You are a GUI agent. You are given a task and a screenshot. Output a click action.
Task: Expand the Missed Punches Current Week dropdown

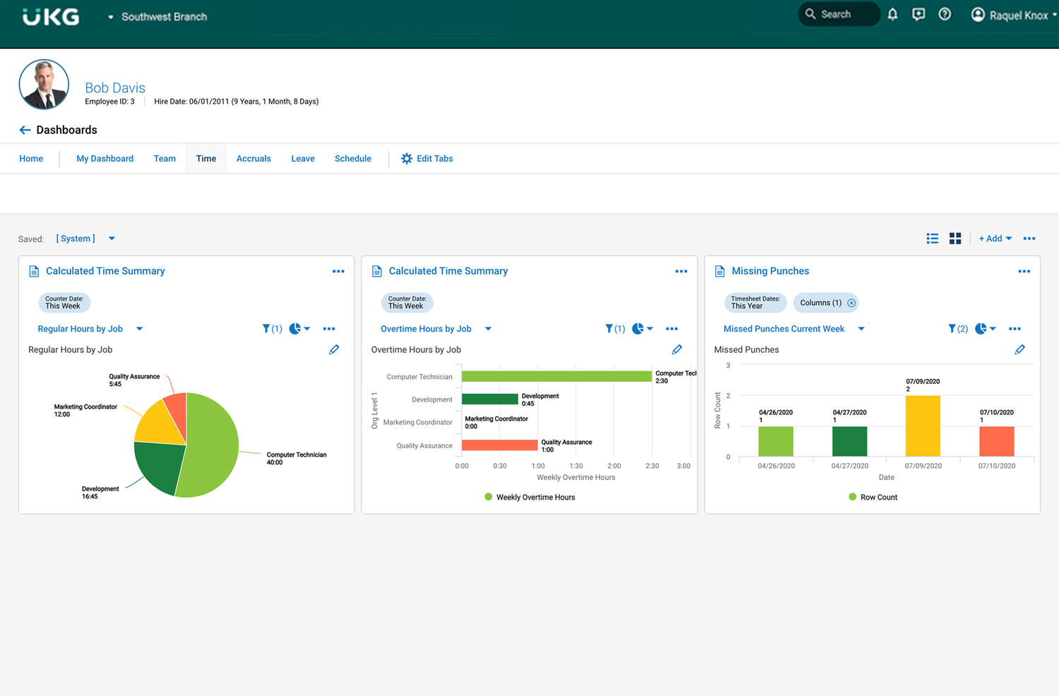coord(861,329)
